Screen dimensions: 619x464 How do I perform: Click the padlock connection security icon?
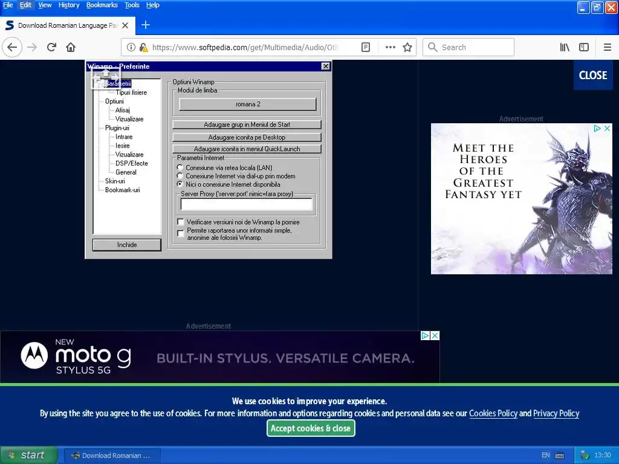[144, 47]
